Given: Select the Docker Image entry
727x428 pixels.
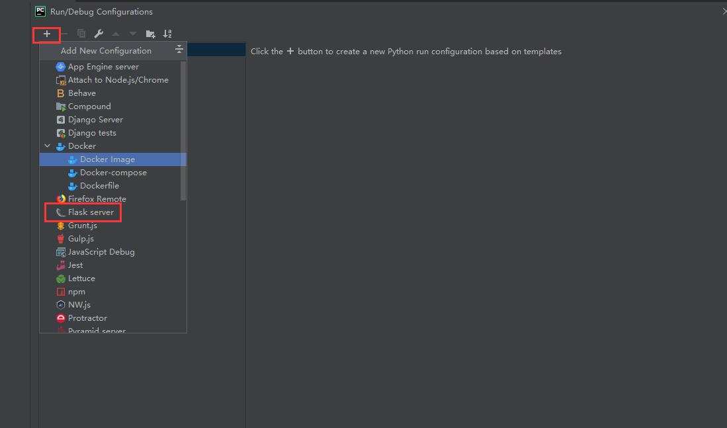Looking at the screenshot, I should point(113,159).
